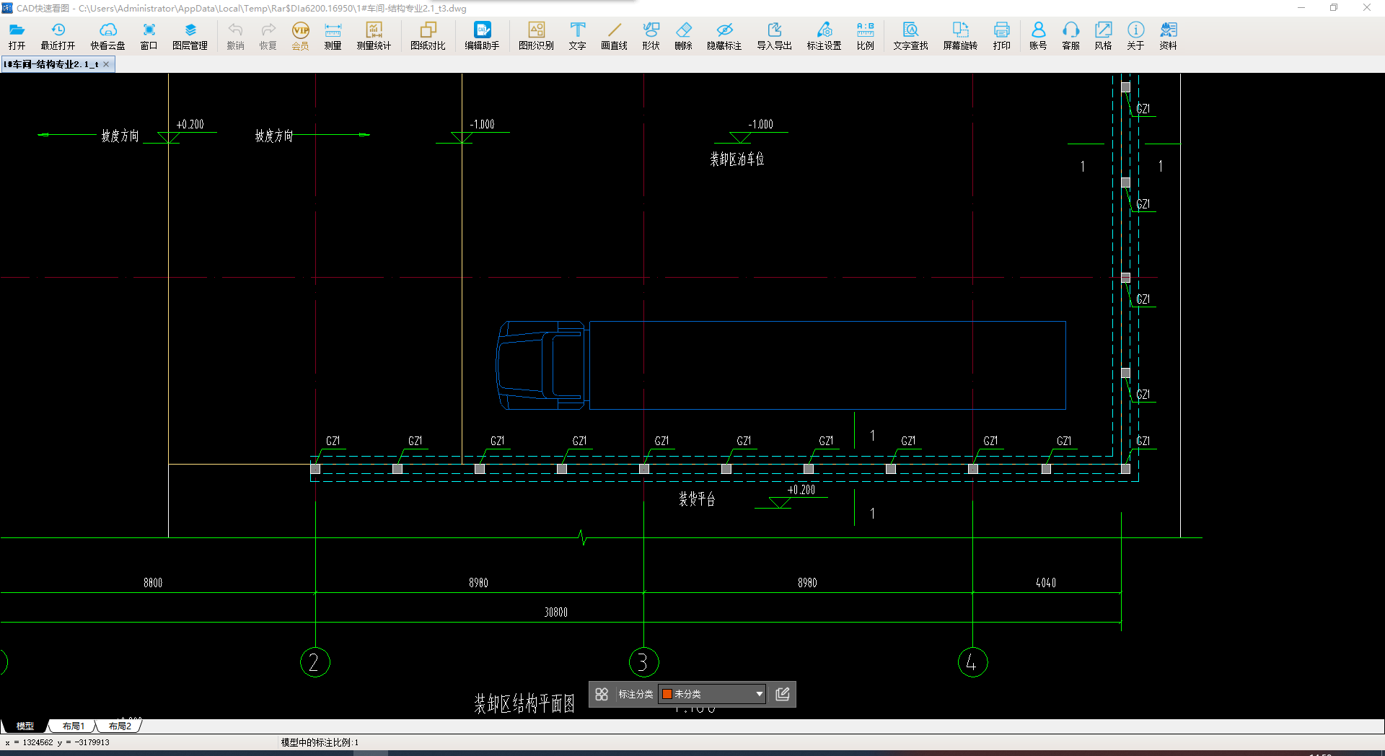1385x756 pixels.
Task: Open 导入导出 import export
Action: (774, 36)
